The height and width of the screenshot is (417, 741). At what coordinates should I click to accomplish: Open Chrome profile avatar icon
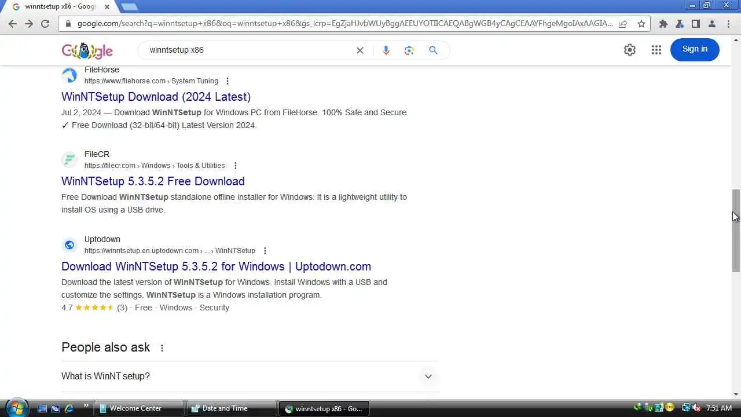coord(712,24)
